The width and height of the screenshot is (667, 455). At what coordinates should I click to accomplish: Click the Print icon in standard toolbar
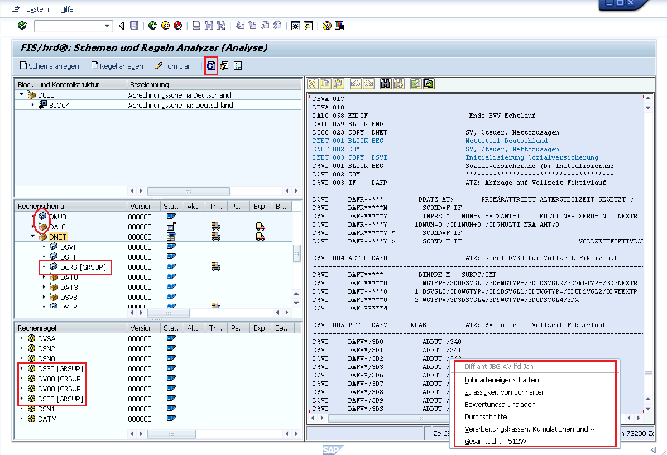point(196,26)
